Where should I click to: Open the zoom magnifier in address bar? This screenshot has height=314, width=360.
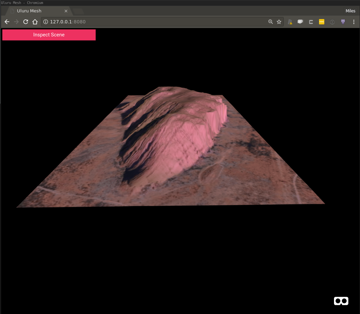271,22
